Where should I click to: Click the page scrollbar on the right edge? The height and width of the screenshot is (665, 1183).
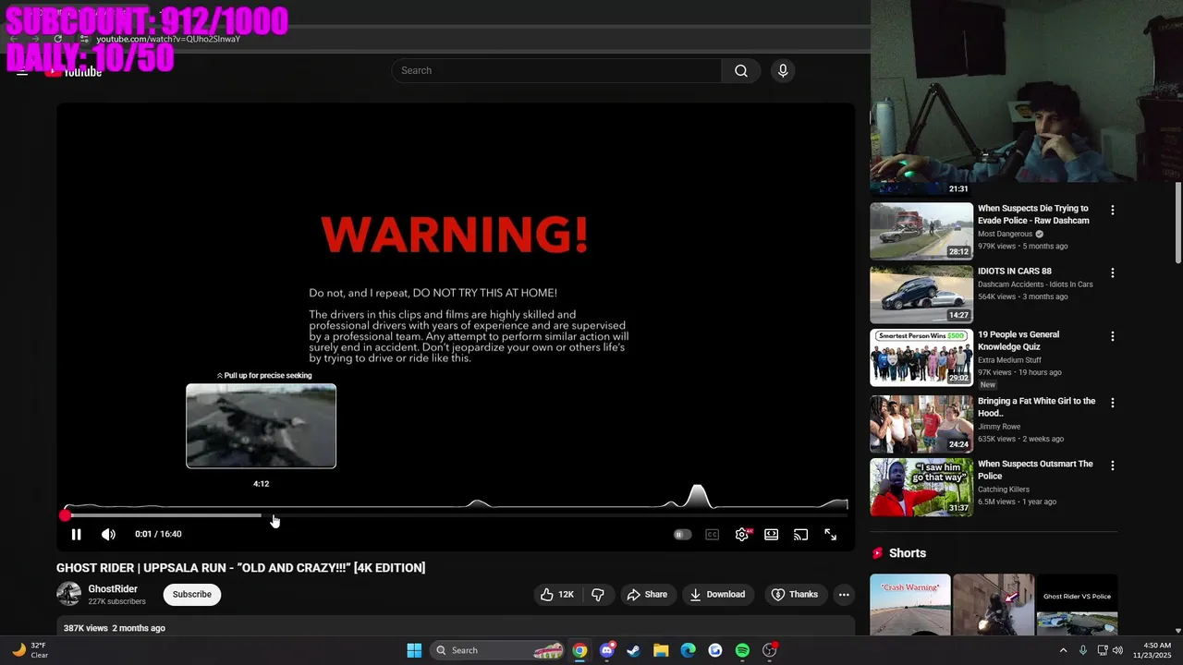click(x=1178, y=222)
